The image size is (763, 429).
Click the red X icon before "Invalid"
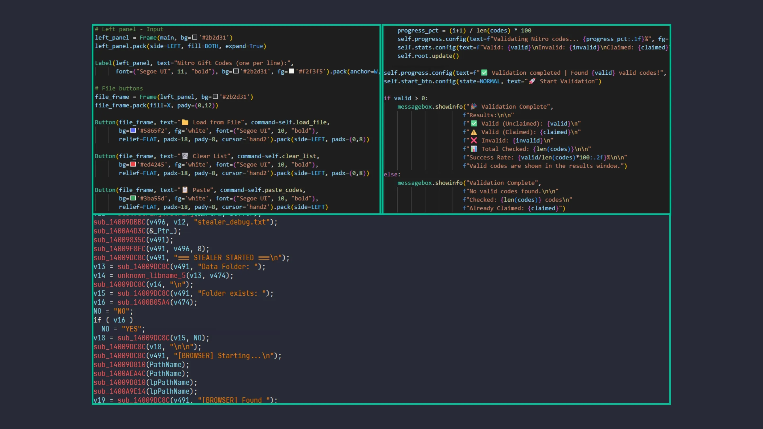474,140
